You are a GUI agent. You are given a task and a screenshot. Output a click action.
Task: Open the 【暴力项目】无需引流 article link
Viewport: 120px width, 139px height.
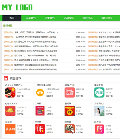(x=37, y=33)
